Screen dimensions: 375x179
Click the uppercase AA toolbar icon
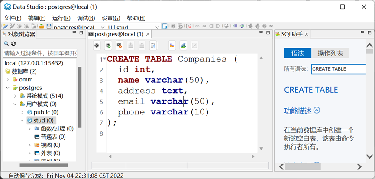tap(197, 26)
